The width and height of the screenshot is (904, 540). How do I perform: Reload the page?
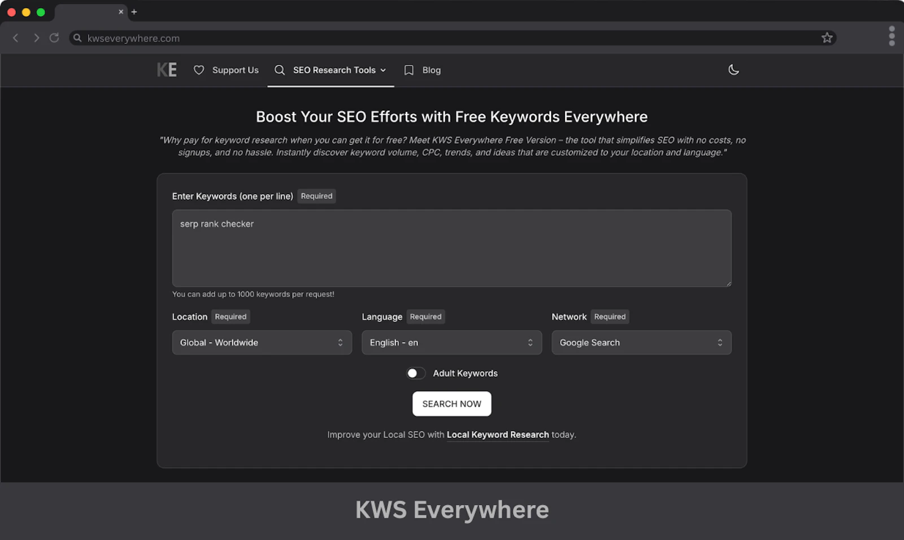point(54,38)
